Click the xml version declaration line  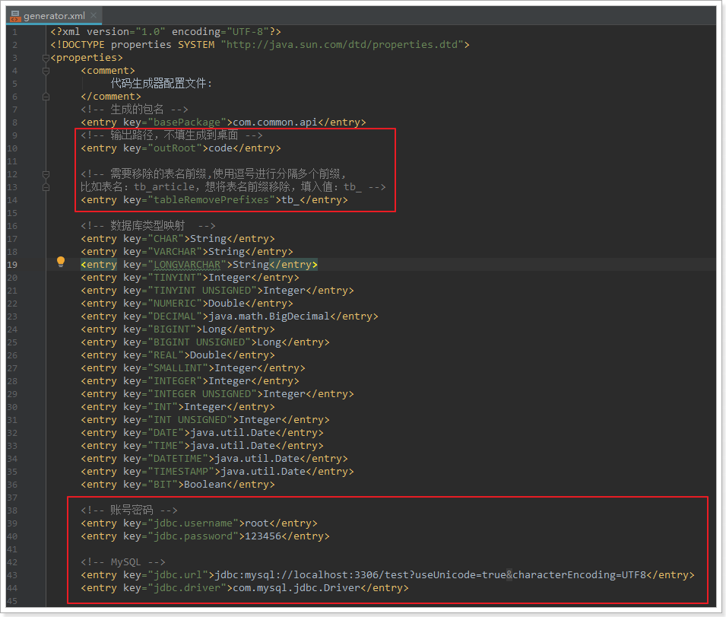point(166,31)
